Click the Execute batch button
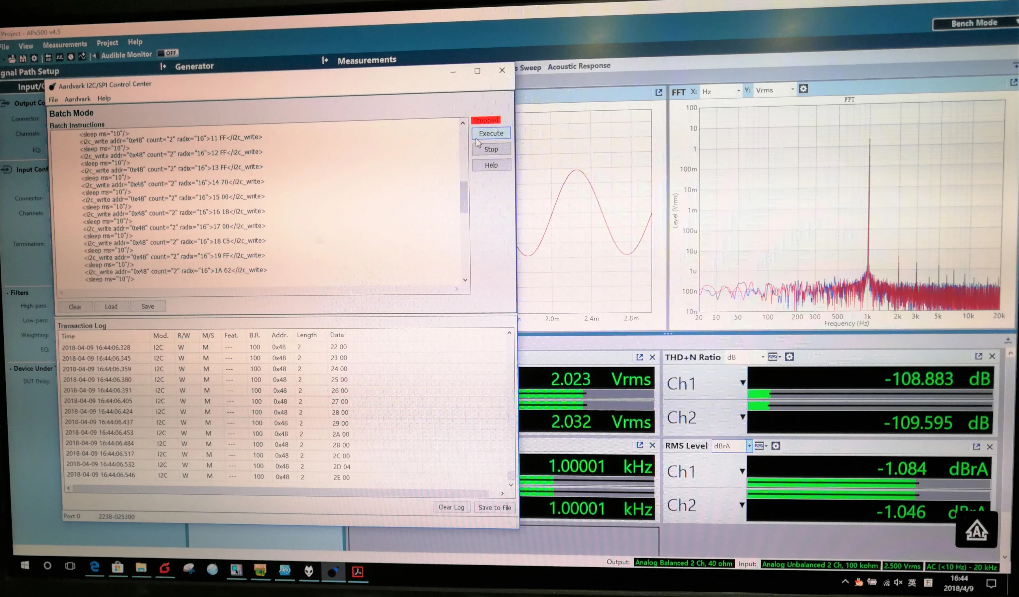This screenshot has height=597, width=1019. point(491,133)
